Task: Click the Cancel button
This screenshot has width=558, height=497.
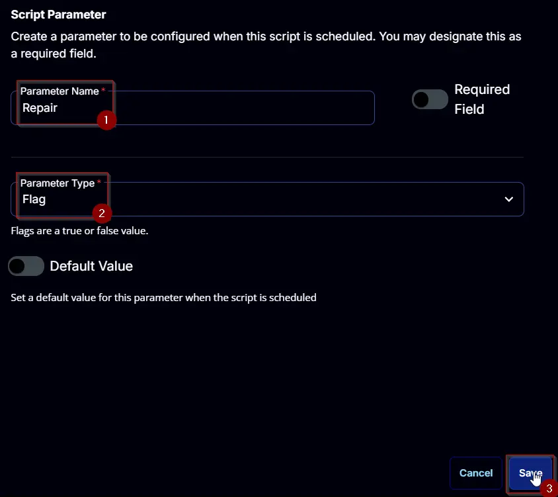Action: click(476, 473)
